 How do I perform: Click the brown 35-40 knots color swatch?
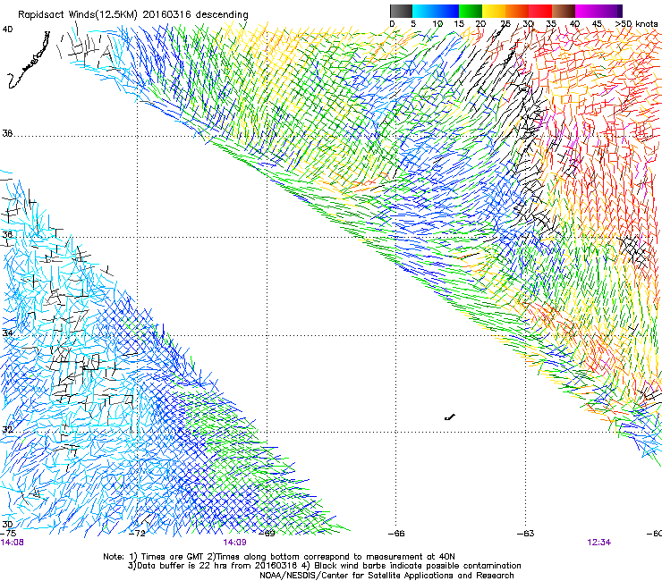[x=564, y=11]
